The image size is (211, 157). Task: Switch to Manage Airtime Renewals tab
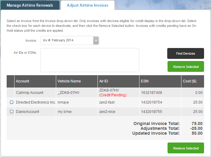click(x=30, y=5)
